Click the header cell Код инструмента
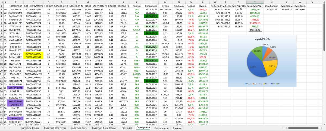326x131 pixels. click(33, 6)
